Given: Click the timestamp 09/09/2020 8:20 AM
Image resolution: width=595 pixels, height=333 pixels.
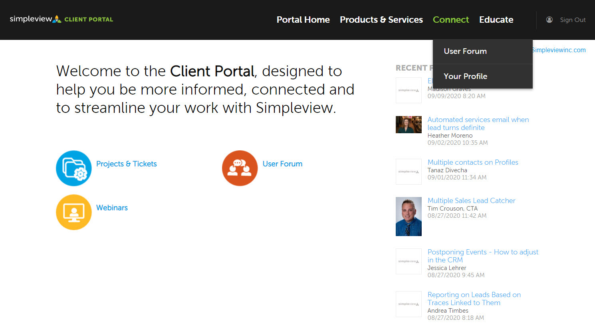Looking at the screenshot, I should [456, 96].
